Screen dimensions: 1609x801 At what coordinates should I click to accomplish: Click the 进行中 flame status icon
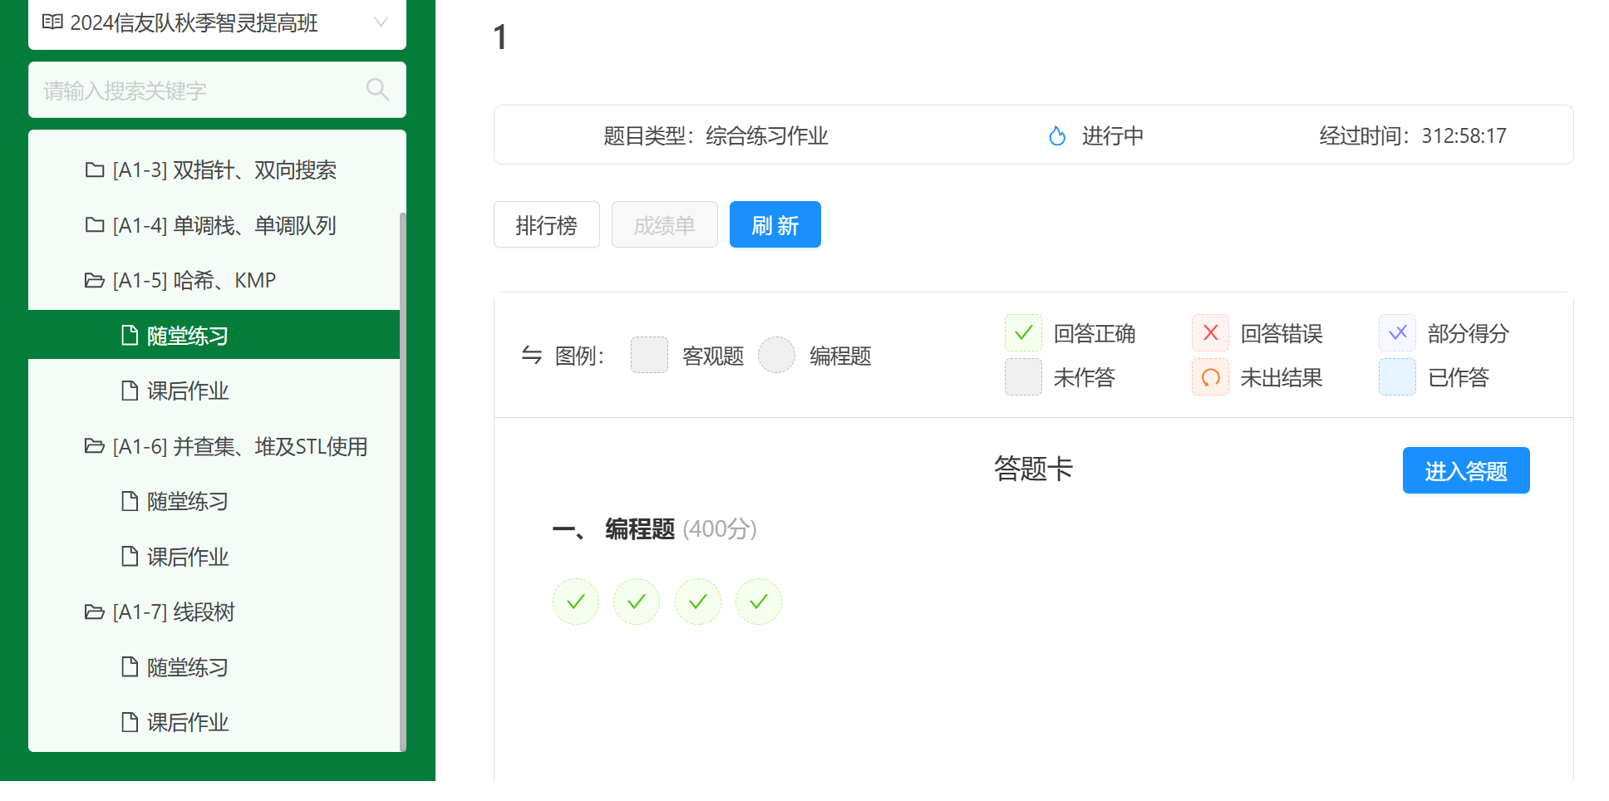[x=1057, y=135]
